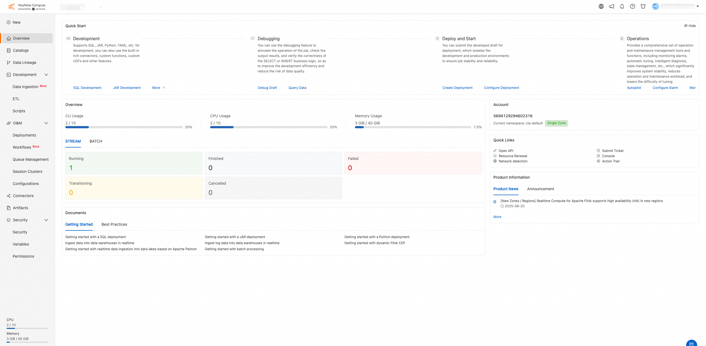Viewport: 706px width, 346px height.
Task: Collapse the Development sidebar section
Action: click(x=46, y=75)
